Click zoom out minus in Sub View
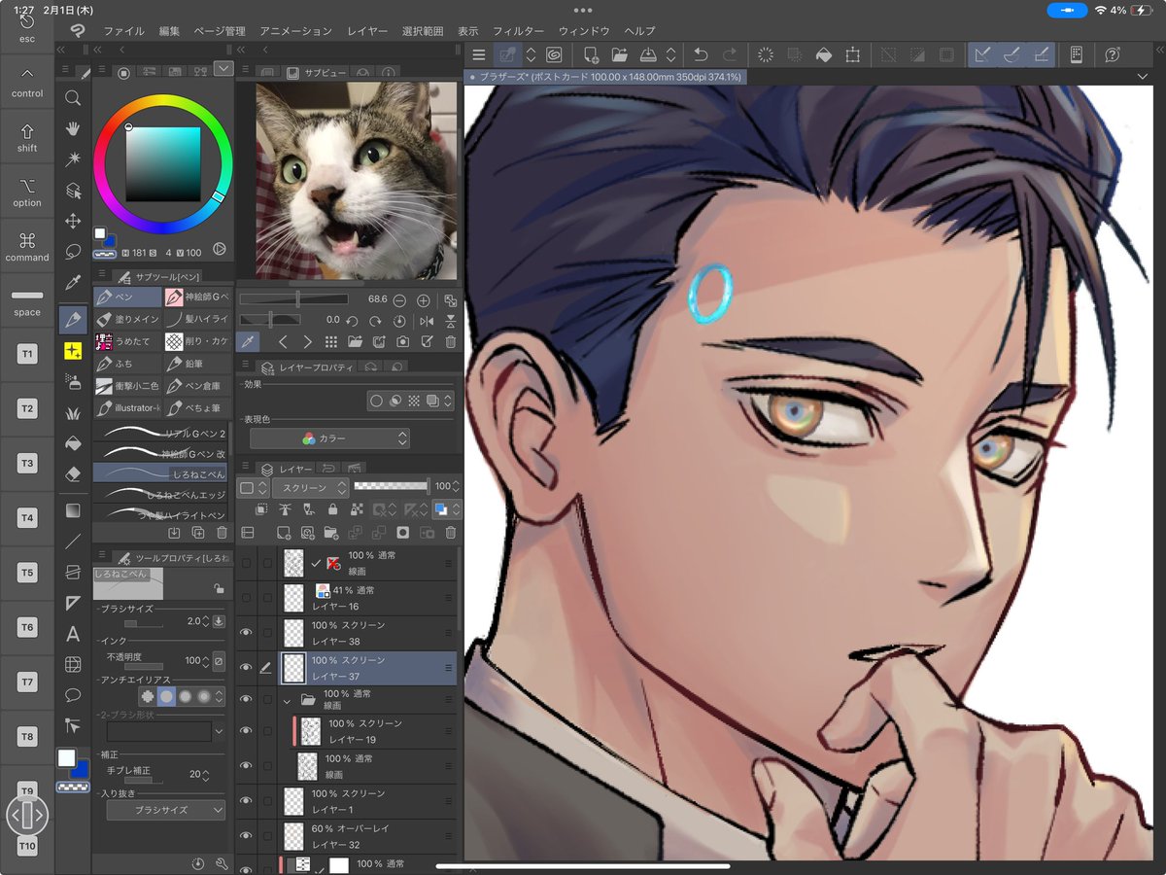This screenshot has width=1166, height=875. 399,300
